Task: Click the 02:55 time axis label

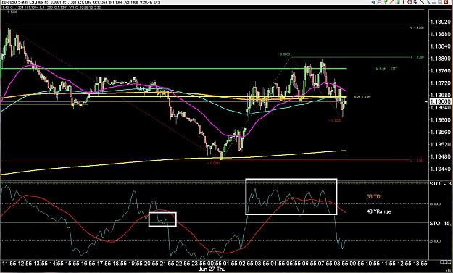Action: pos(246,264)
